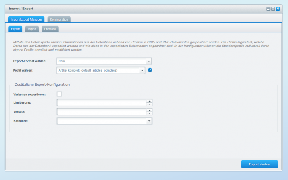Maximize the Import / Export window
Screen dimensions: 288x180
pyautogui.click(x=273, y=9)
